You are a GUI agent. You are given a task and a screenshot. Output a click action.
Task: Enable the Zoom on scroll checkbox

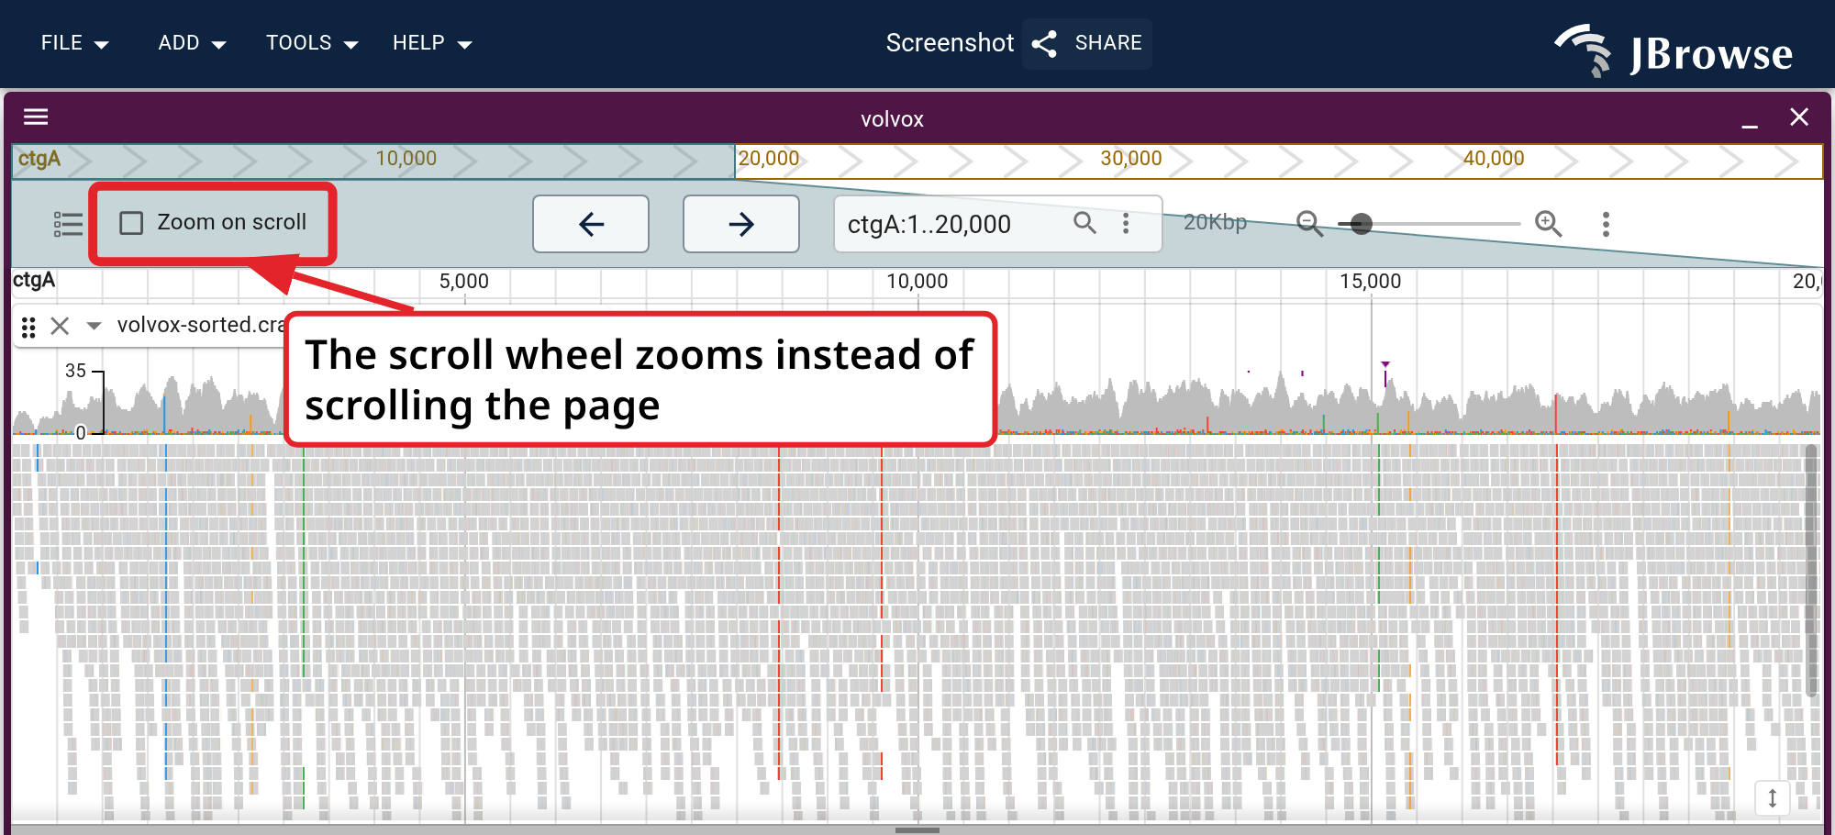click(131, 223)
